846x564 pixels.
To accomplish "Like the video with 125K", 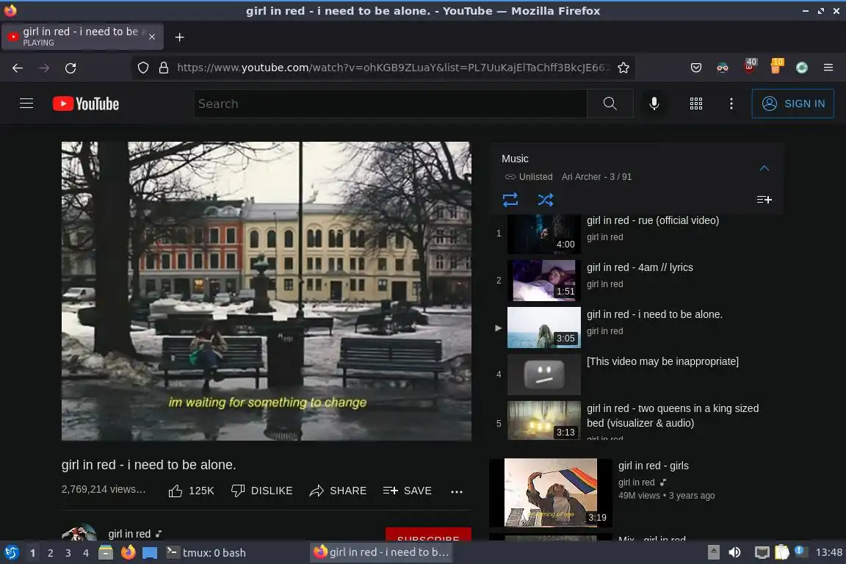I will (191, 491).
